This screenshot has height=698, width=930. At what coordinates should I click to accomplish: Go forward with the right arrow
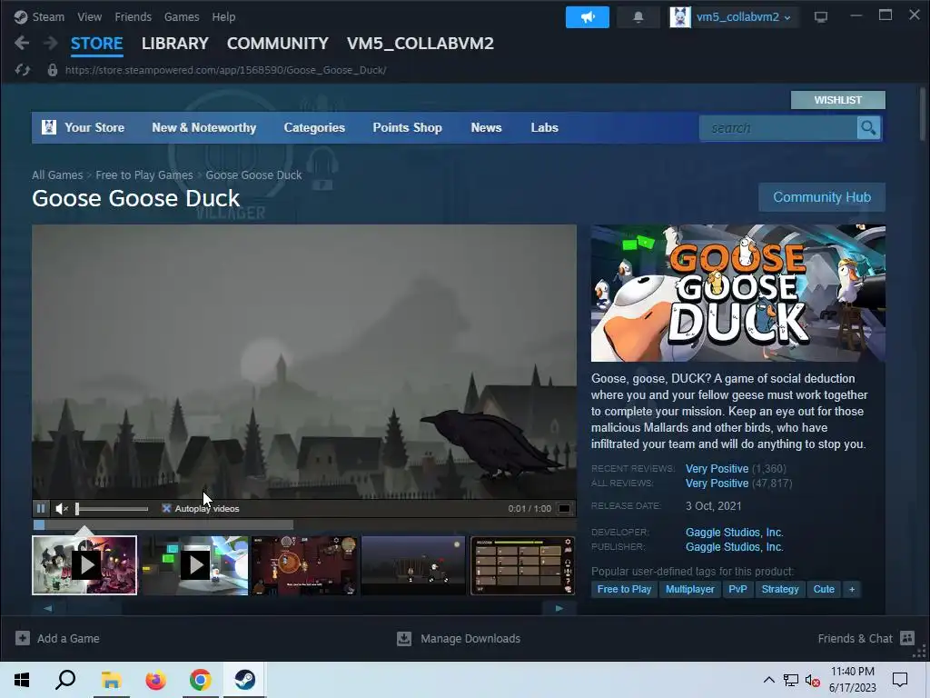tap(51, 43)
